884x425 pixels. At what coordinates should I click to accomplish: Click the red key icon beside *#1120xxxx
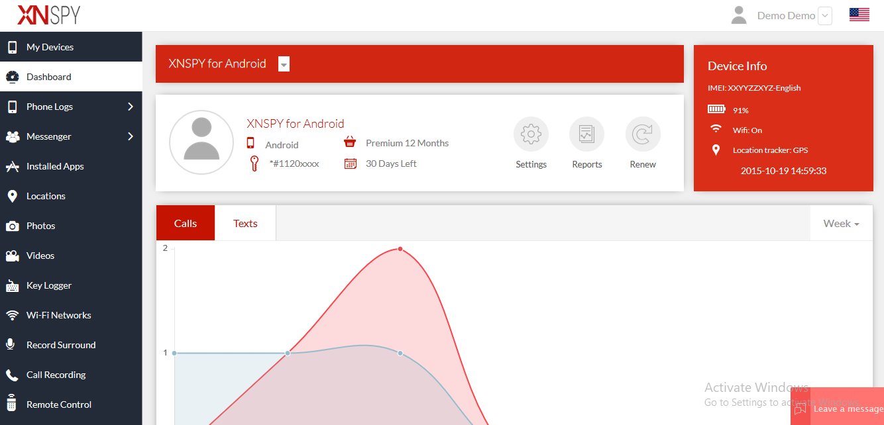point(254,164)
